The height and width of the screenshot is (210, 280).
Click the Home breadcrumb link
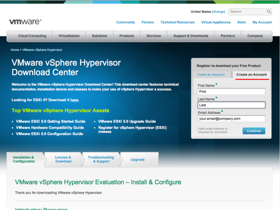coord(15,49)
